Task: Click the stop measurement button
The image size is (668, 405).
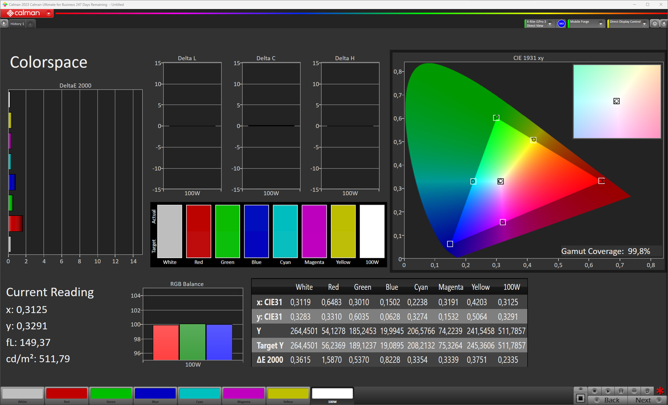Action: click(x=595, y=391)
